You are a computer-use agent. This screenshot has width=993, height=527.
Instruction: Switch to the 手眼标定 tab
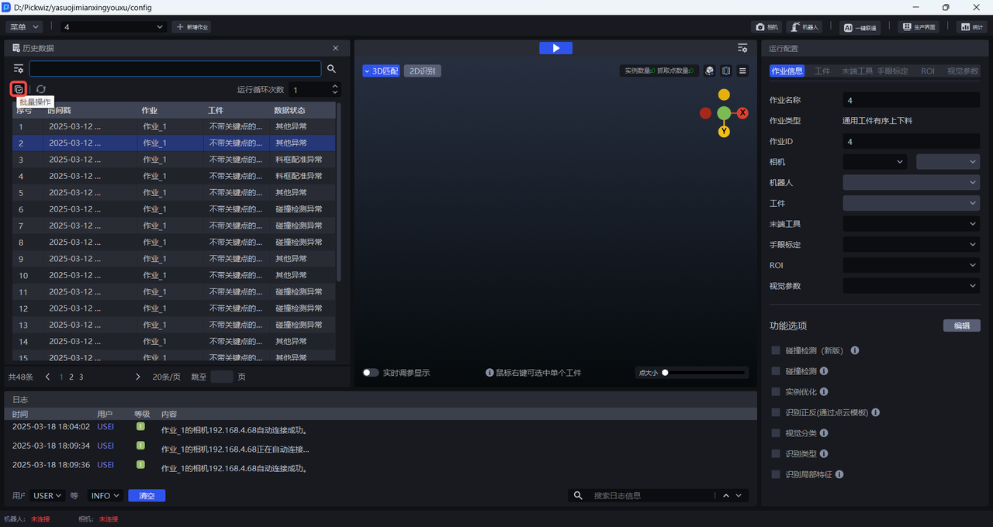point(892,71)
